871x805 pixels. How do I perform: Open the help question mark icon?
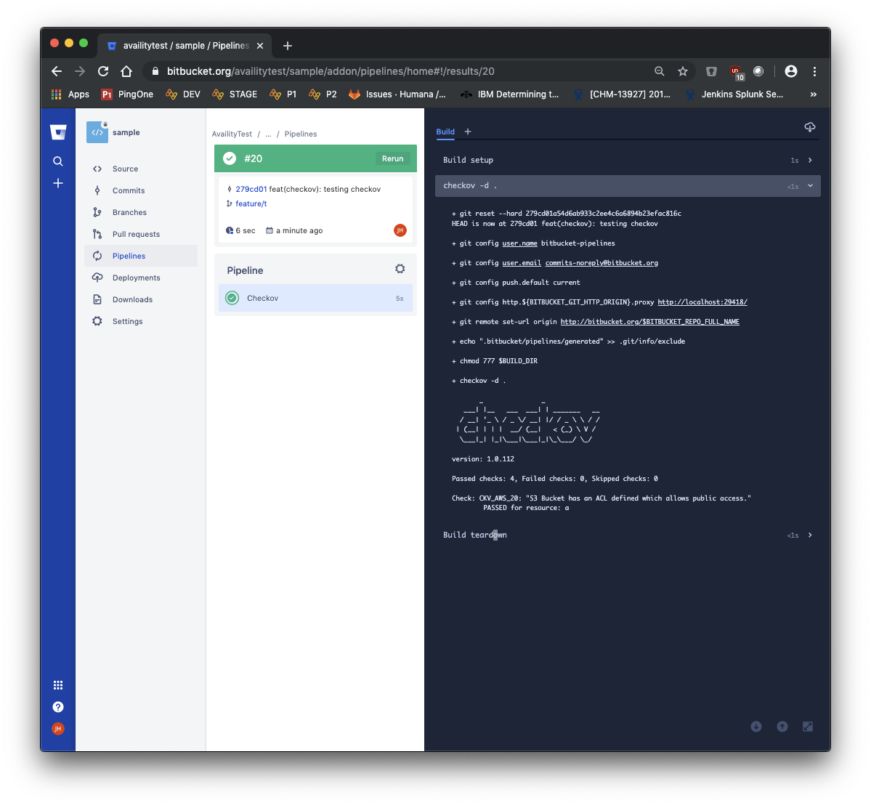[x=58, y=707]
